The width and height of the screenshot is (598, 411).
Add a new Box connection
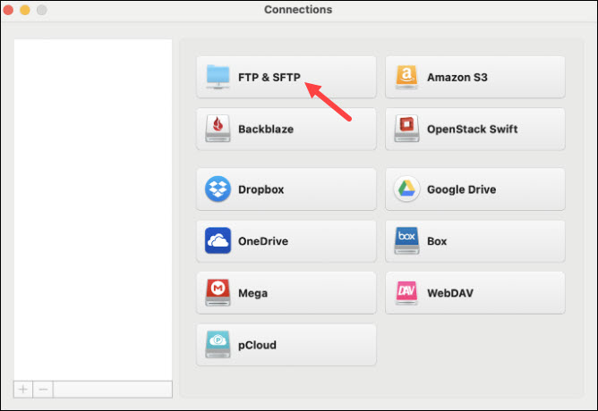pos(474,241)
